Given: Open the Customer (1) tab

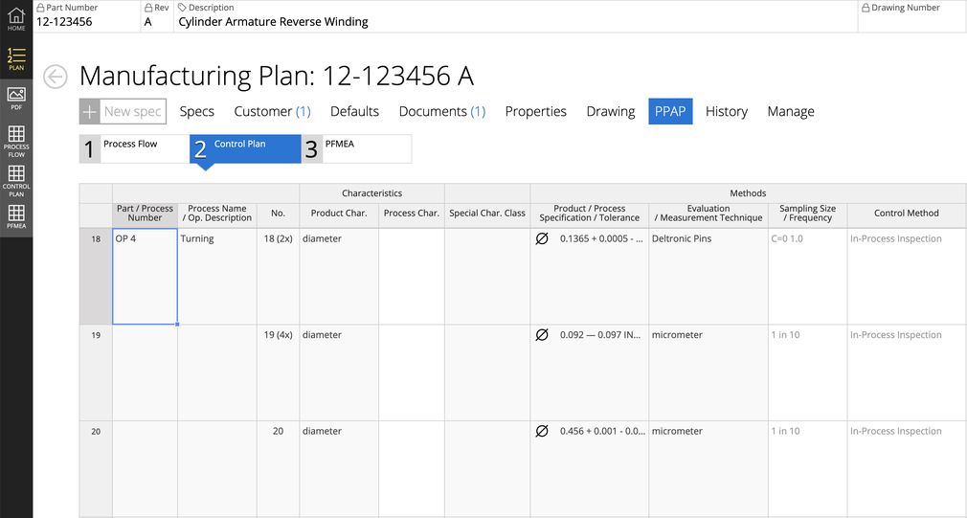Looking at the screenshot, I should 272,111.
